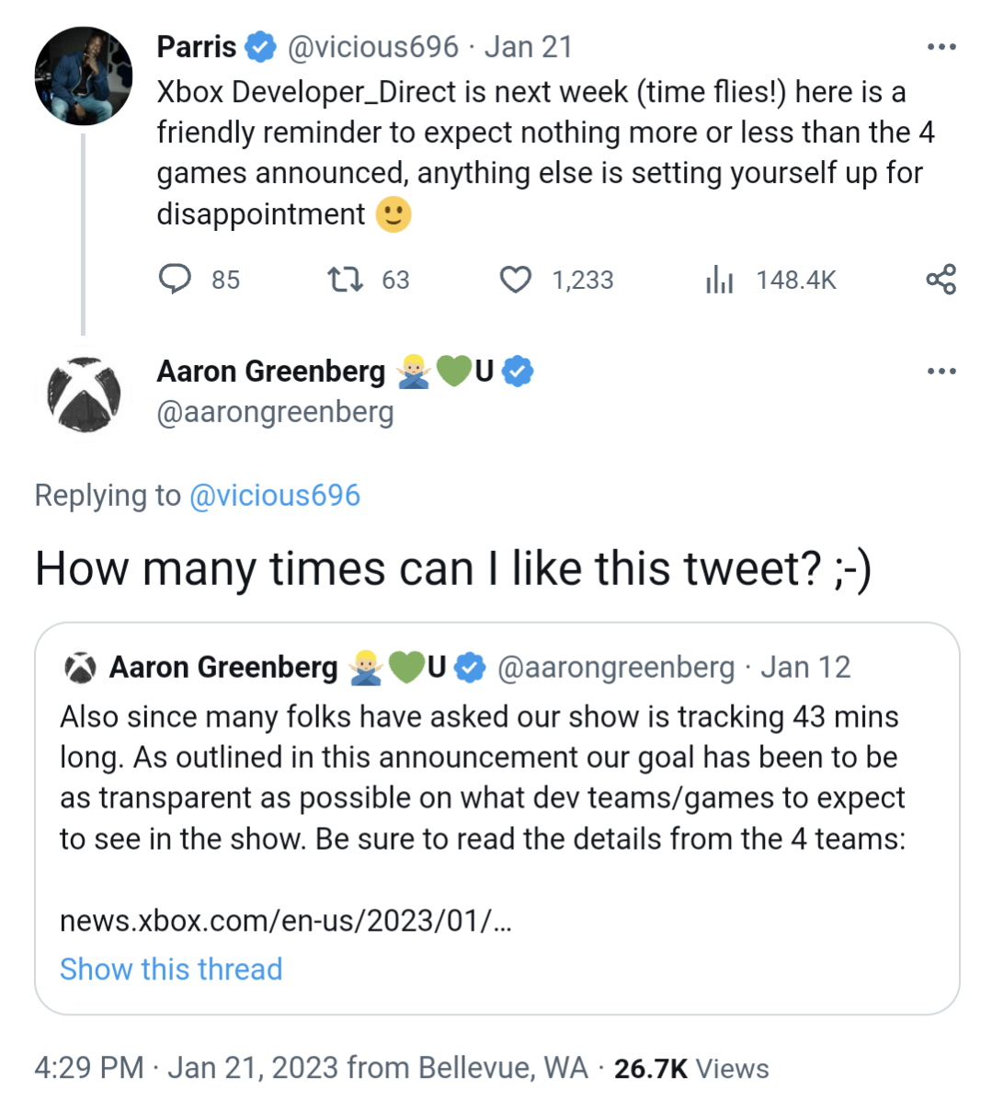This screenshot has width=992, height=1112.
Task: Open the @vicious696 handle in the header
Action: (x=372, y=47)
